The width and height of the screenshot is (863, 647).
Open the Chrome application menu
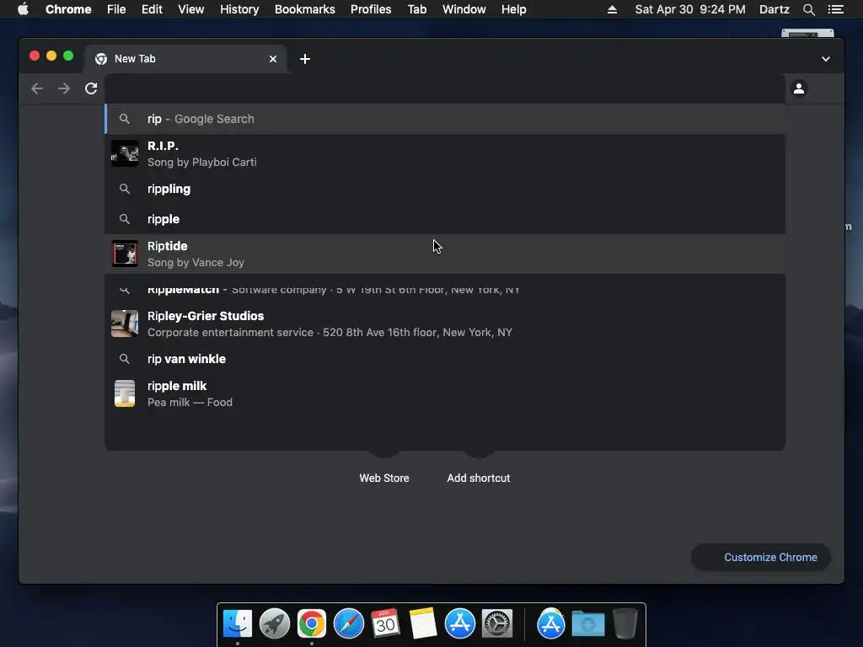click(68, 9)
